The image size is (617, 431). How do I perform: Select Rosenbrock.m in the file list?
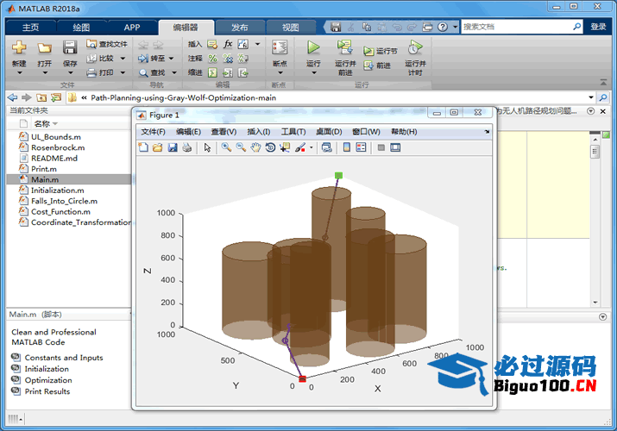(58, 147)
